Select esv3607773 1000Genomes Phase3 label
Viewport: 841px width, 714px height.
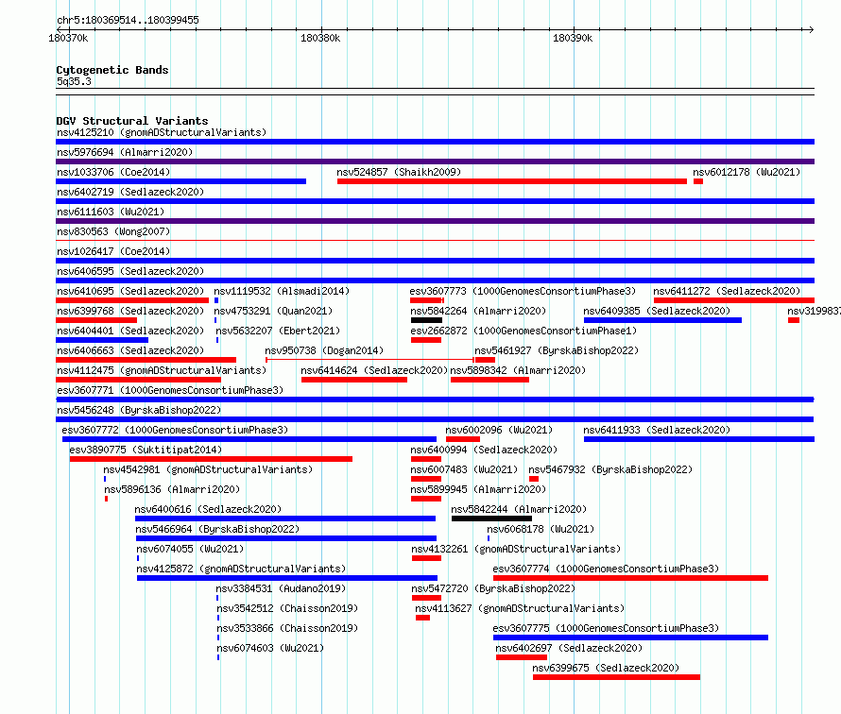[523, 291]
